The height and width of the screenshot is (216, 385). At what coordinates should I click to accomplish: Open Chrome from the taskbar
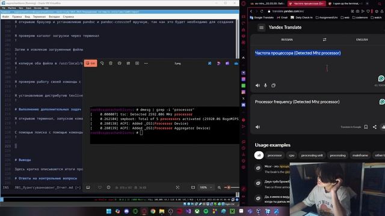coord(153,211)
